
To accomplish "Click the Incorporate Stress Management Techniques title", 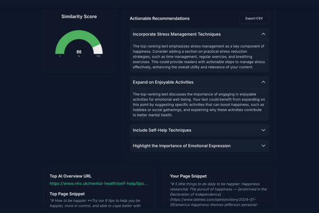I will coord(177,34).
